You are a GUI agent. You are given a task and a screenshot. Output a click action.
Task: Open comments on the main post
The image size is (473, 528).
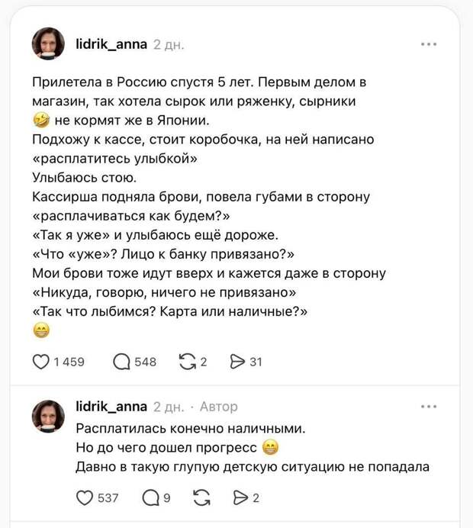[121, 362]
